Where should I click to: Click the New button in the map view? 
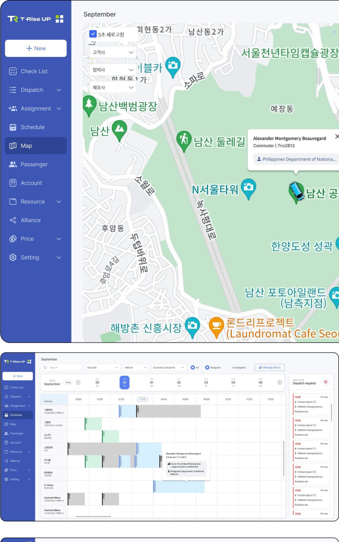coord(36,48)
